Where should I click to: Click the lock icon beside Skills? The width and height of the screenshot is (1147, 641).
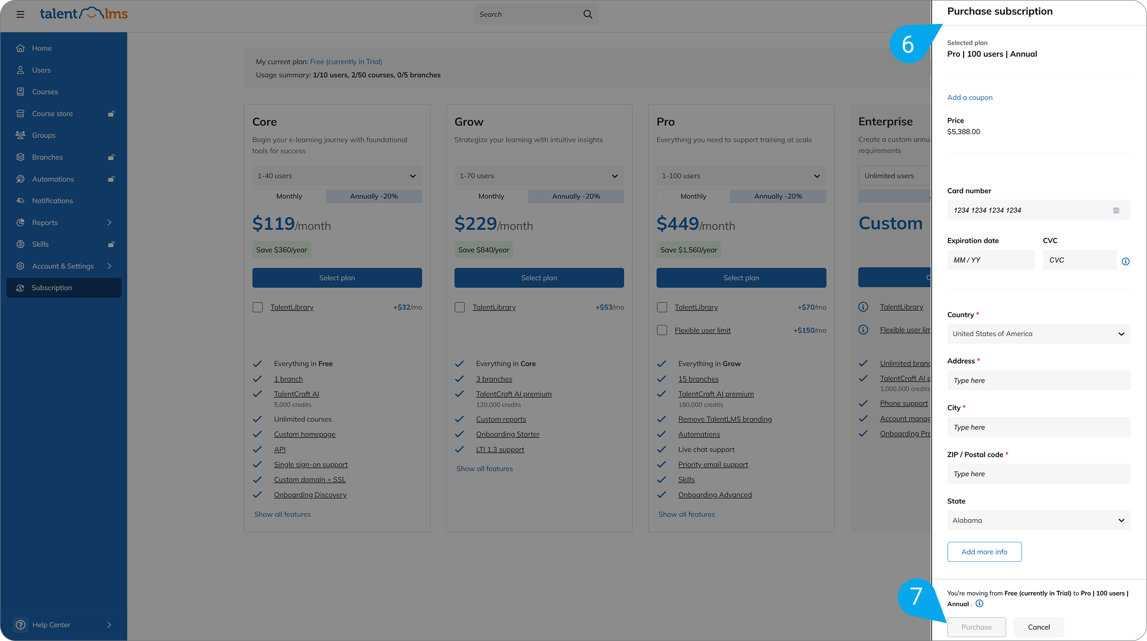coord(112,244)
